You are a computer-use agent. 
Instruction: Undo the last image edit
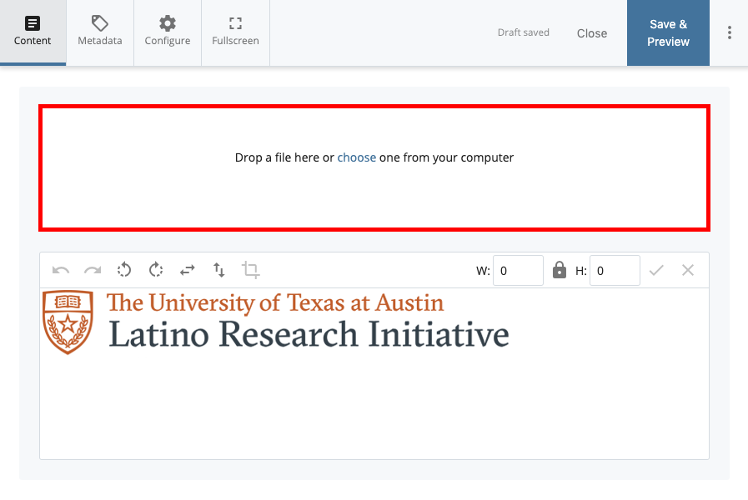tap(61, 270)
